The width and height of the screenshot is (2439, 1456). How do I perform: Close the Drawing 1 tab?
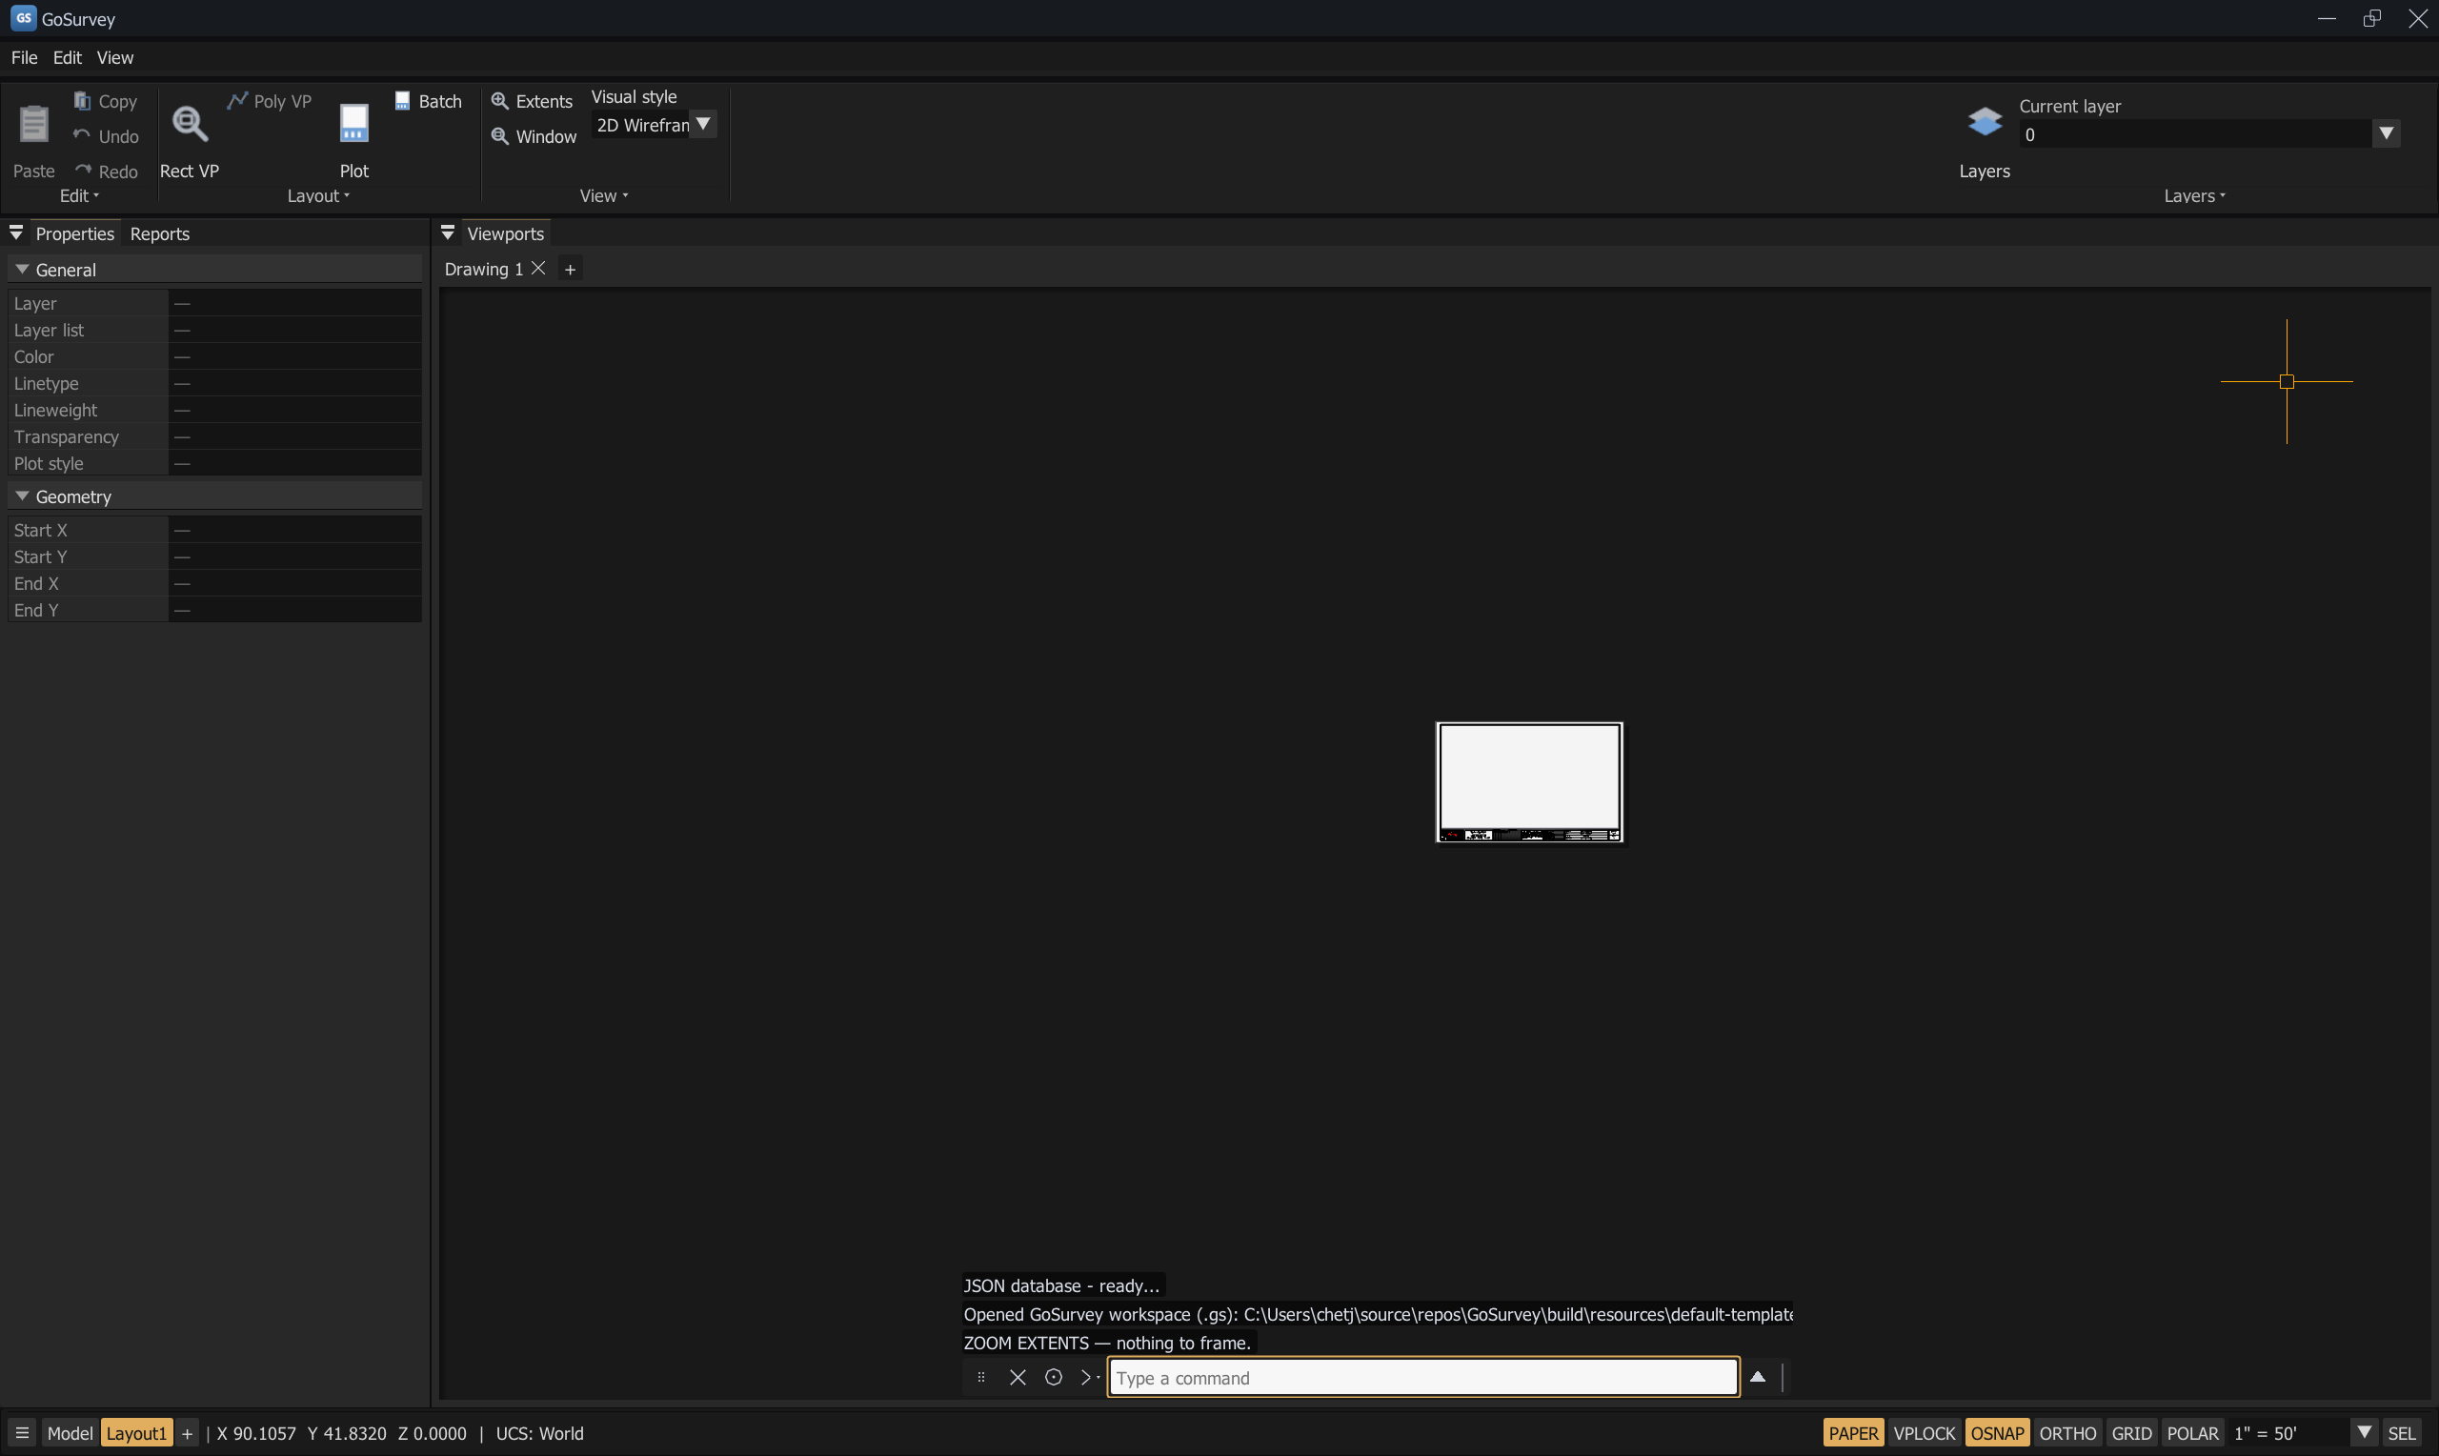pyautogui.click(x=538, y=268)
